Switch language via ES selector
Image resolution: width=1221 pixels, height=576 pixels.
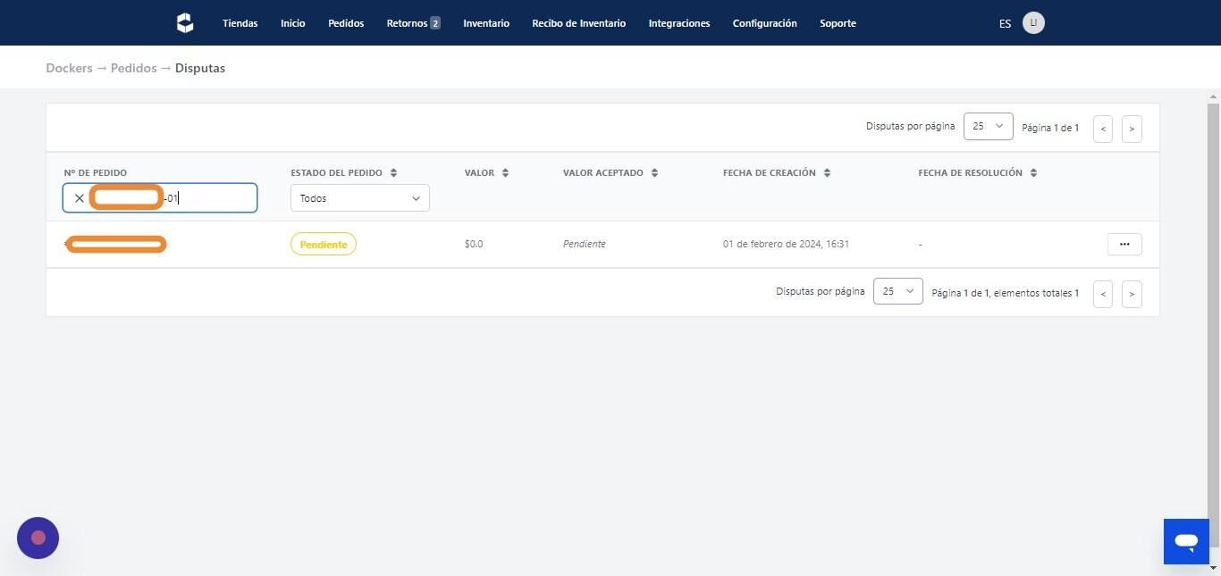1005,24
